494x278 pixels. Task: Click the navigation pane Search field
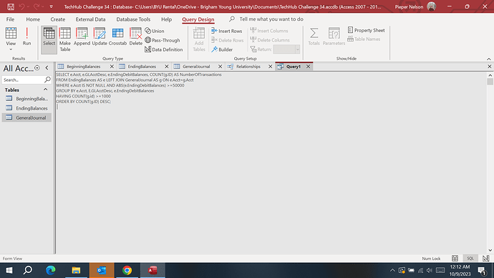click(x=24, y=80)
